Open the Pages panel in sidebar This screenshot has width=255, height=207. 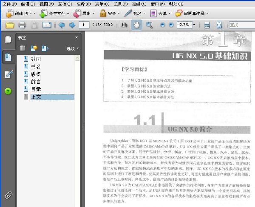[8, 40]
